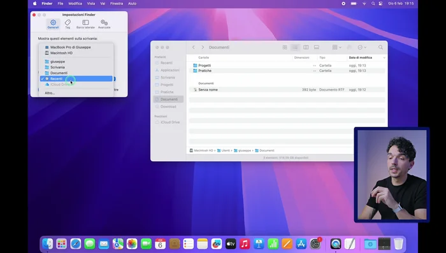446x253 pixels.
Task: Launch Music from the Dock
Action: (x=245, y=244)
